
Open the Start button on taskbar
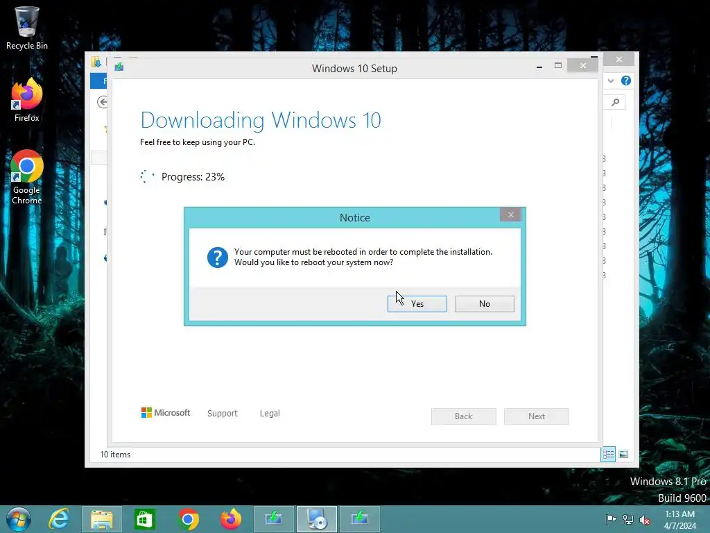[19, 519]
